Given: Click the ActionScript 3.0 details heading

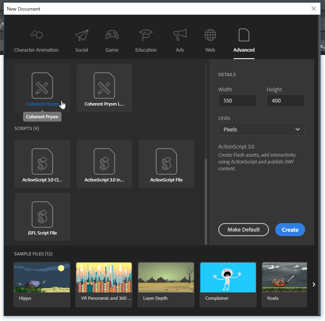Looking at the screenshot, I should (x=236, y=147).
